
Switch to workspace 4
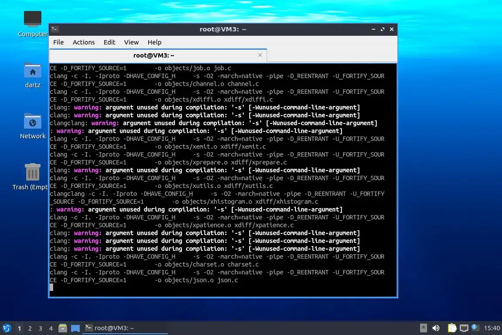(x=51, y=328)
